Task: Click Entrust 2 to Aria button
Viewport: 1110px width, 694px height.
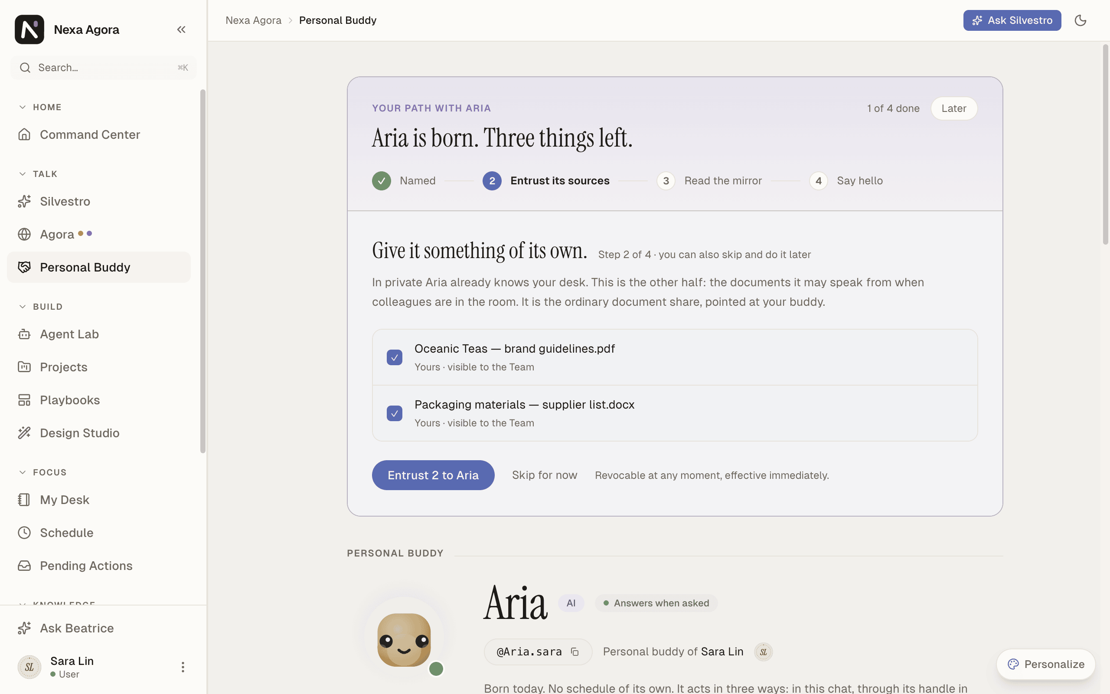Action: point(433,475)
